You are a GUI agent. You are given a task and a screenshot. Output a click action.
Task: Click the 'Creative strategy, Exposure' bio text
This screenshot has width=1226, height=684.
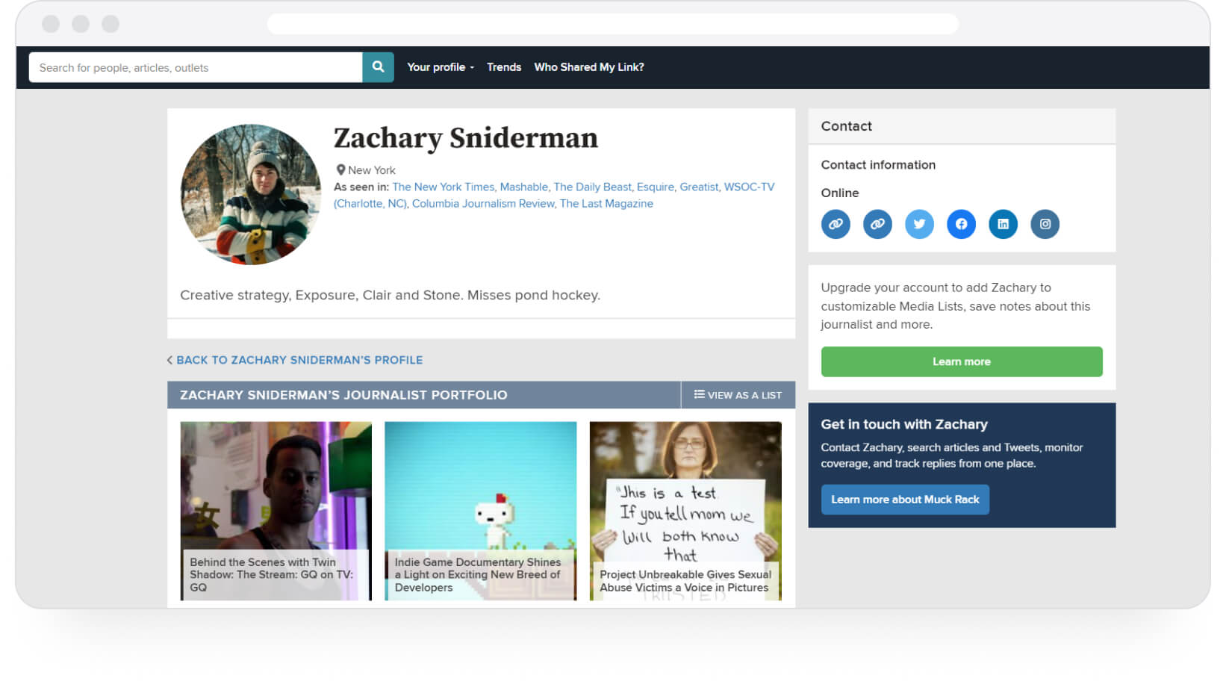(x=390, y=295)
